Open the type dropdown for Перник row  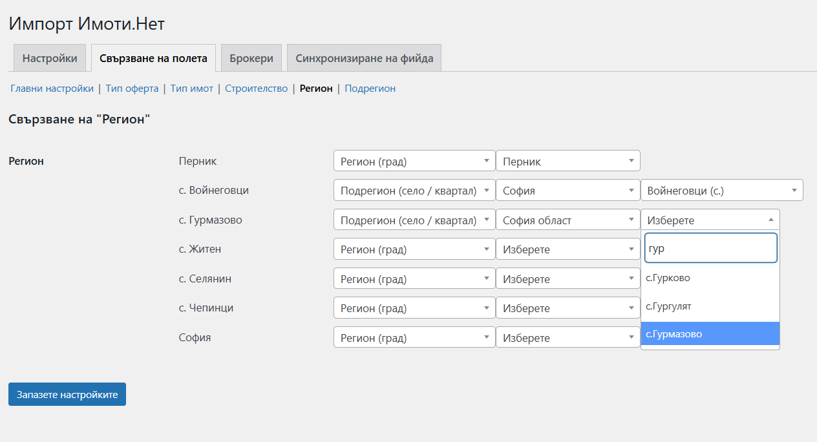pyautogui.click(x=414, y=161)
